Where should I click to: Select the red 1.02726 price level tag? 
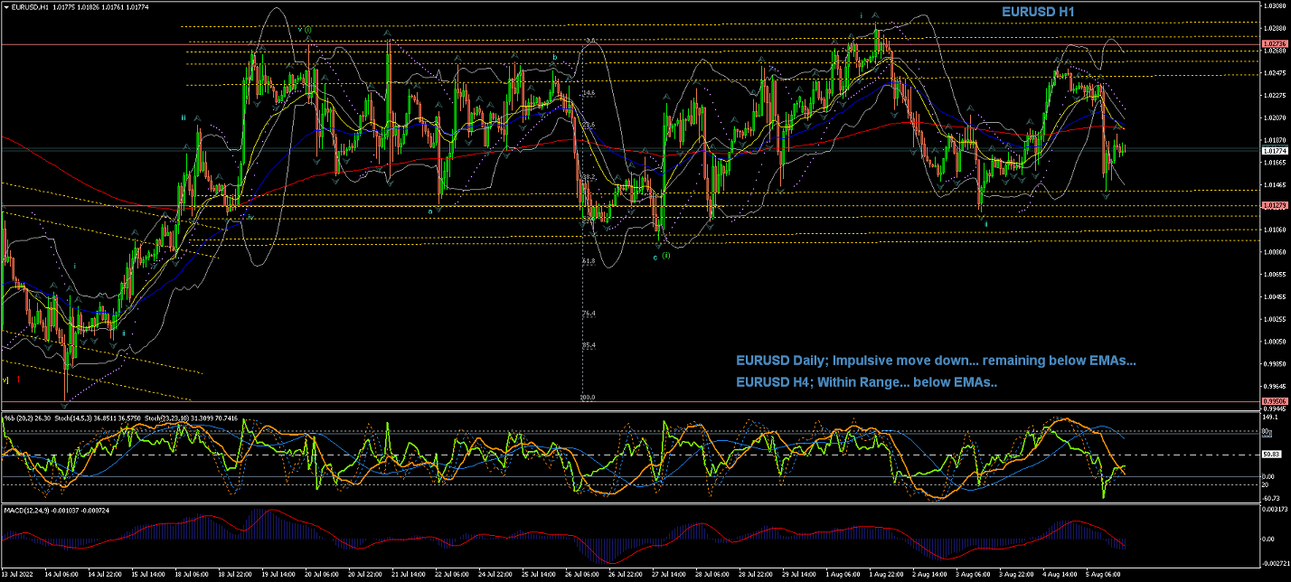click(x=1274, y=43)
